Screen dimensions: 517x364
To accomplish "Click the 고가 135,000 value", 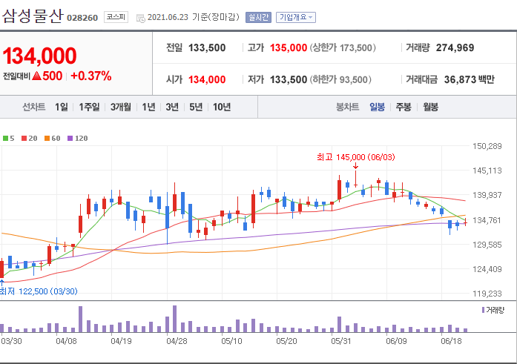I will click(289, 47).
